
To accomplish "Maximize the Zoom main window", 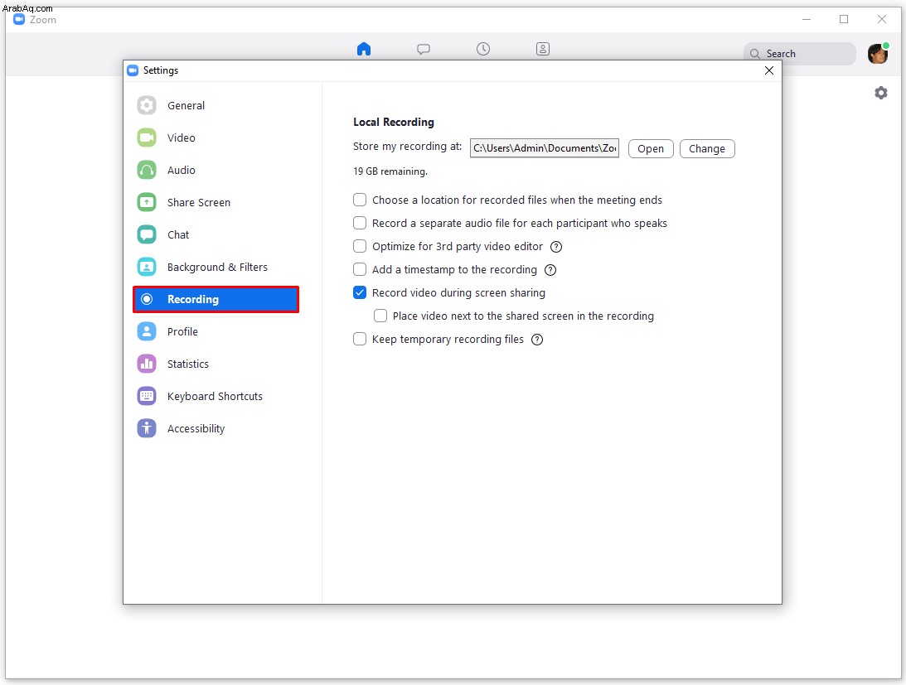I will (x=844, y=19).
